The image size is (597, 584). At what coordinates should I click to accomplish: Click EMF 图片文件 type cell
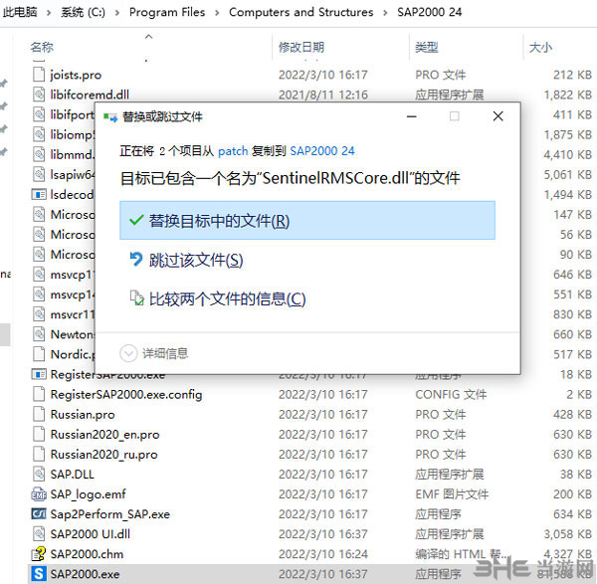[452, 494]
